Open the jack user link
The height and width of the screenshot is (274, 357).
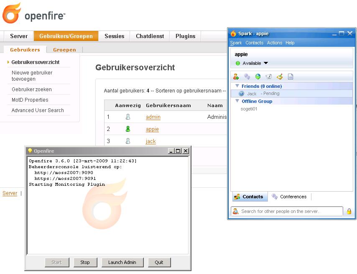tap(150, 141)
